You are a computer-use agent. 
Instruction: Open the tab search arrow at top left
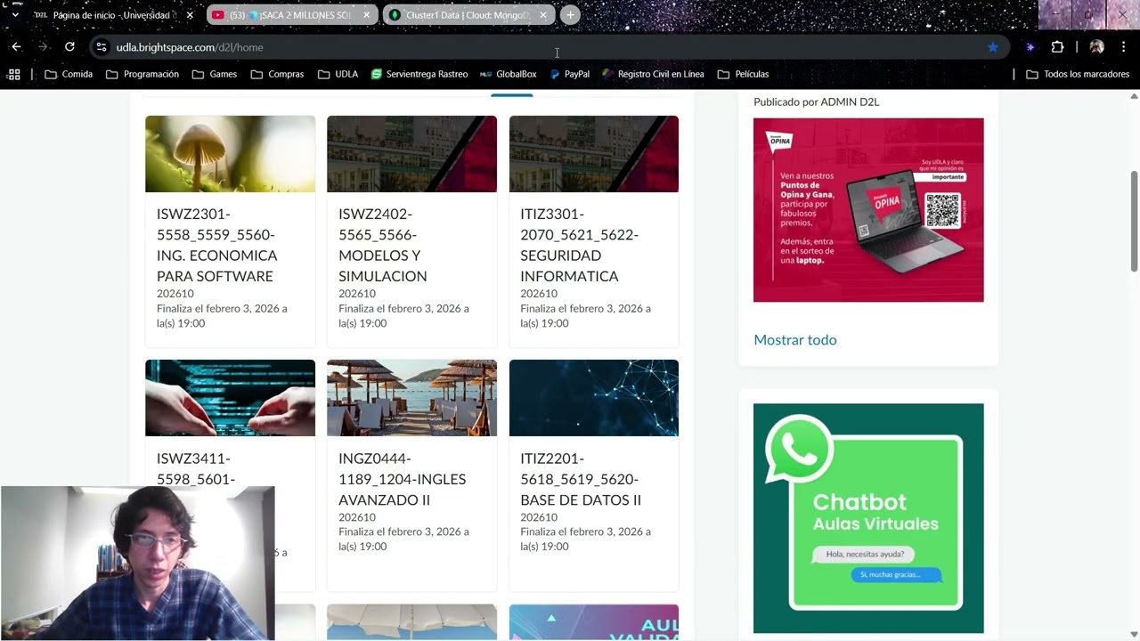pos(14,15)
